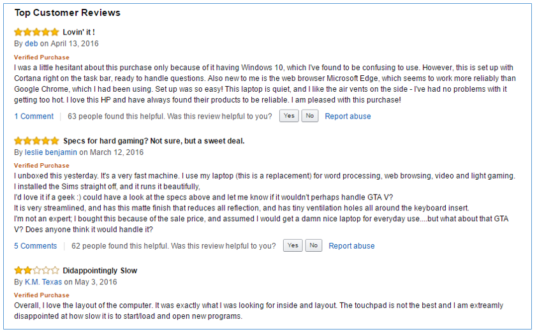Click the Top Customer Reviews heading

click(x=67, y=13)
